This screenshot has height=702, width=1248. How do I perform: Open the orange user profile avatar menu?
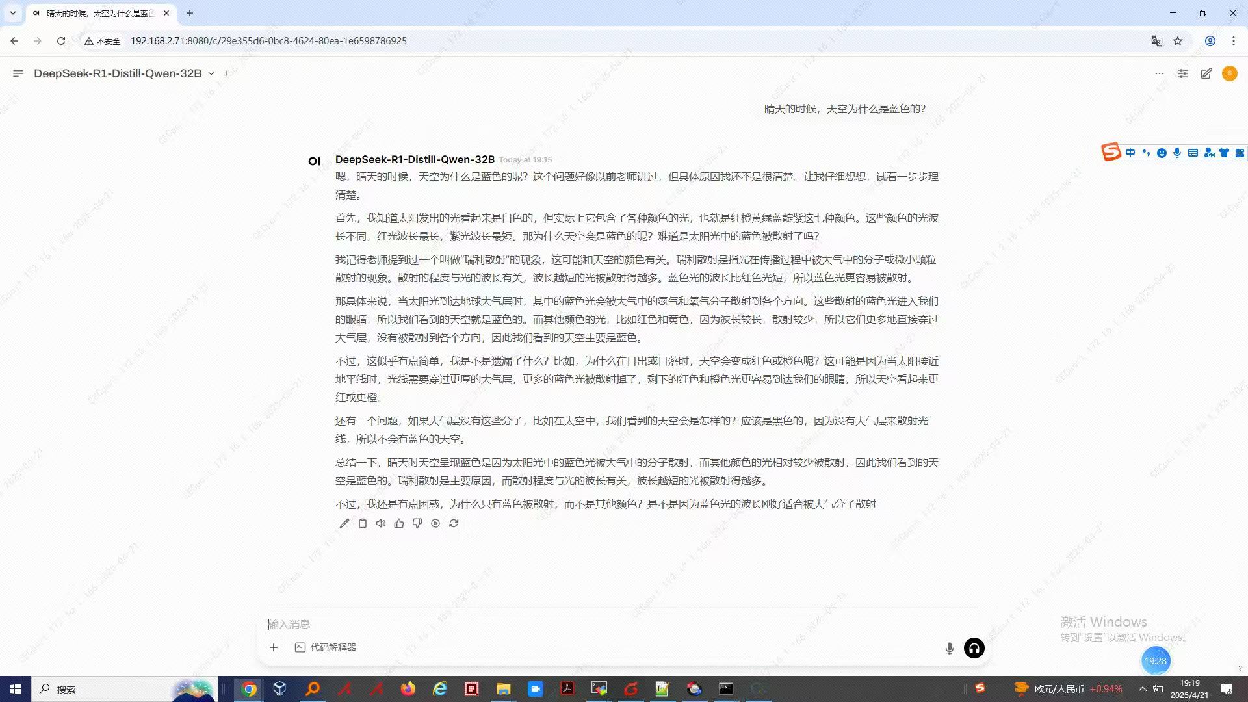pyautogui.click(x=1230, y=73)
